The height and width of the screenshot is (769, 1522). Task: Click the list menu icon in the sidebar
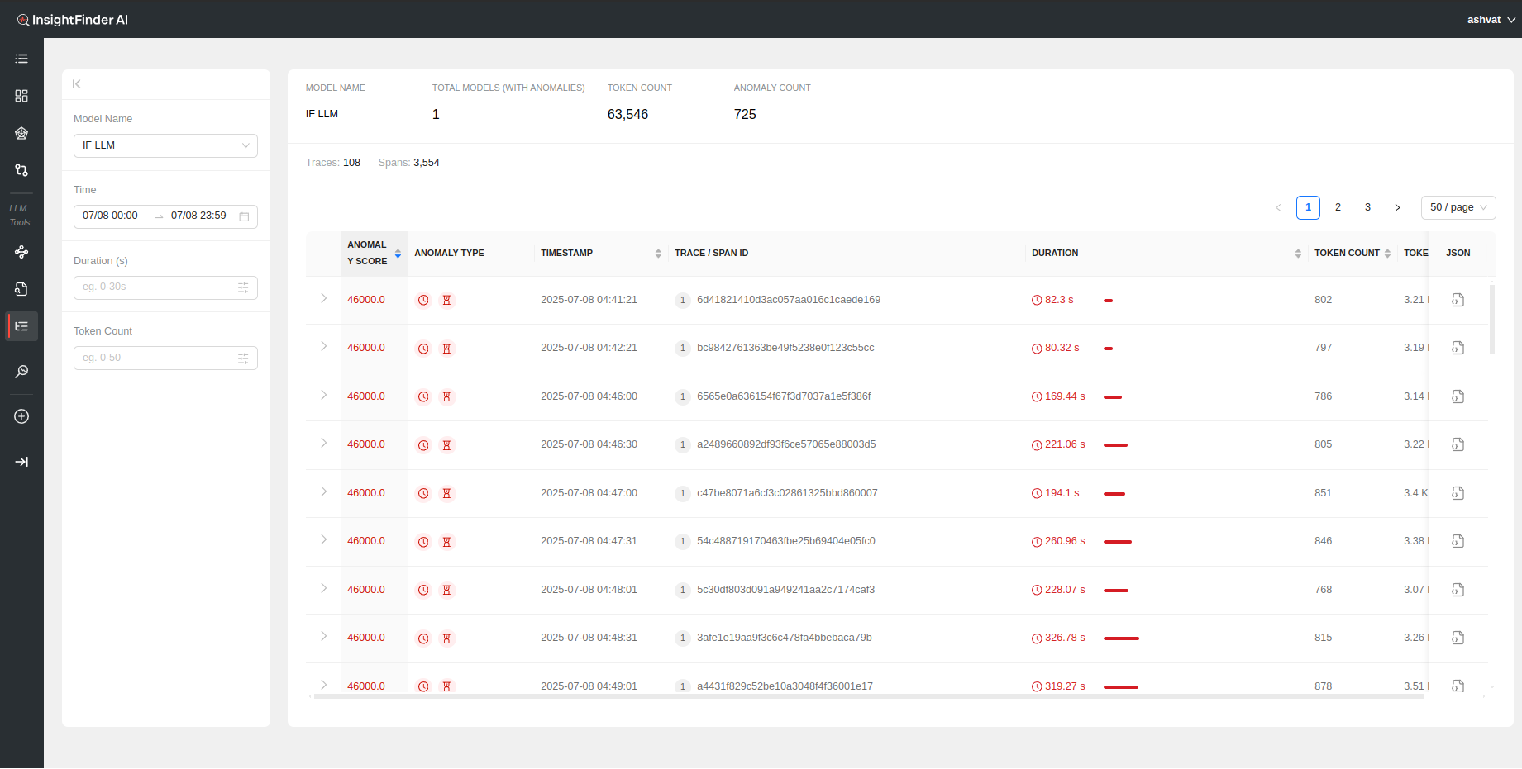coord(21,59)
